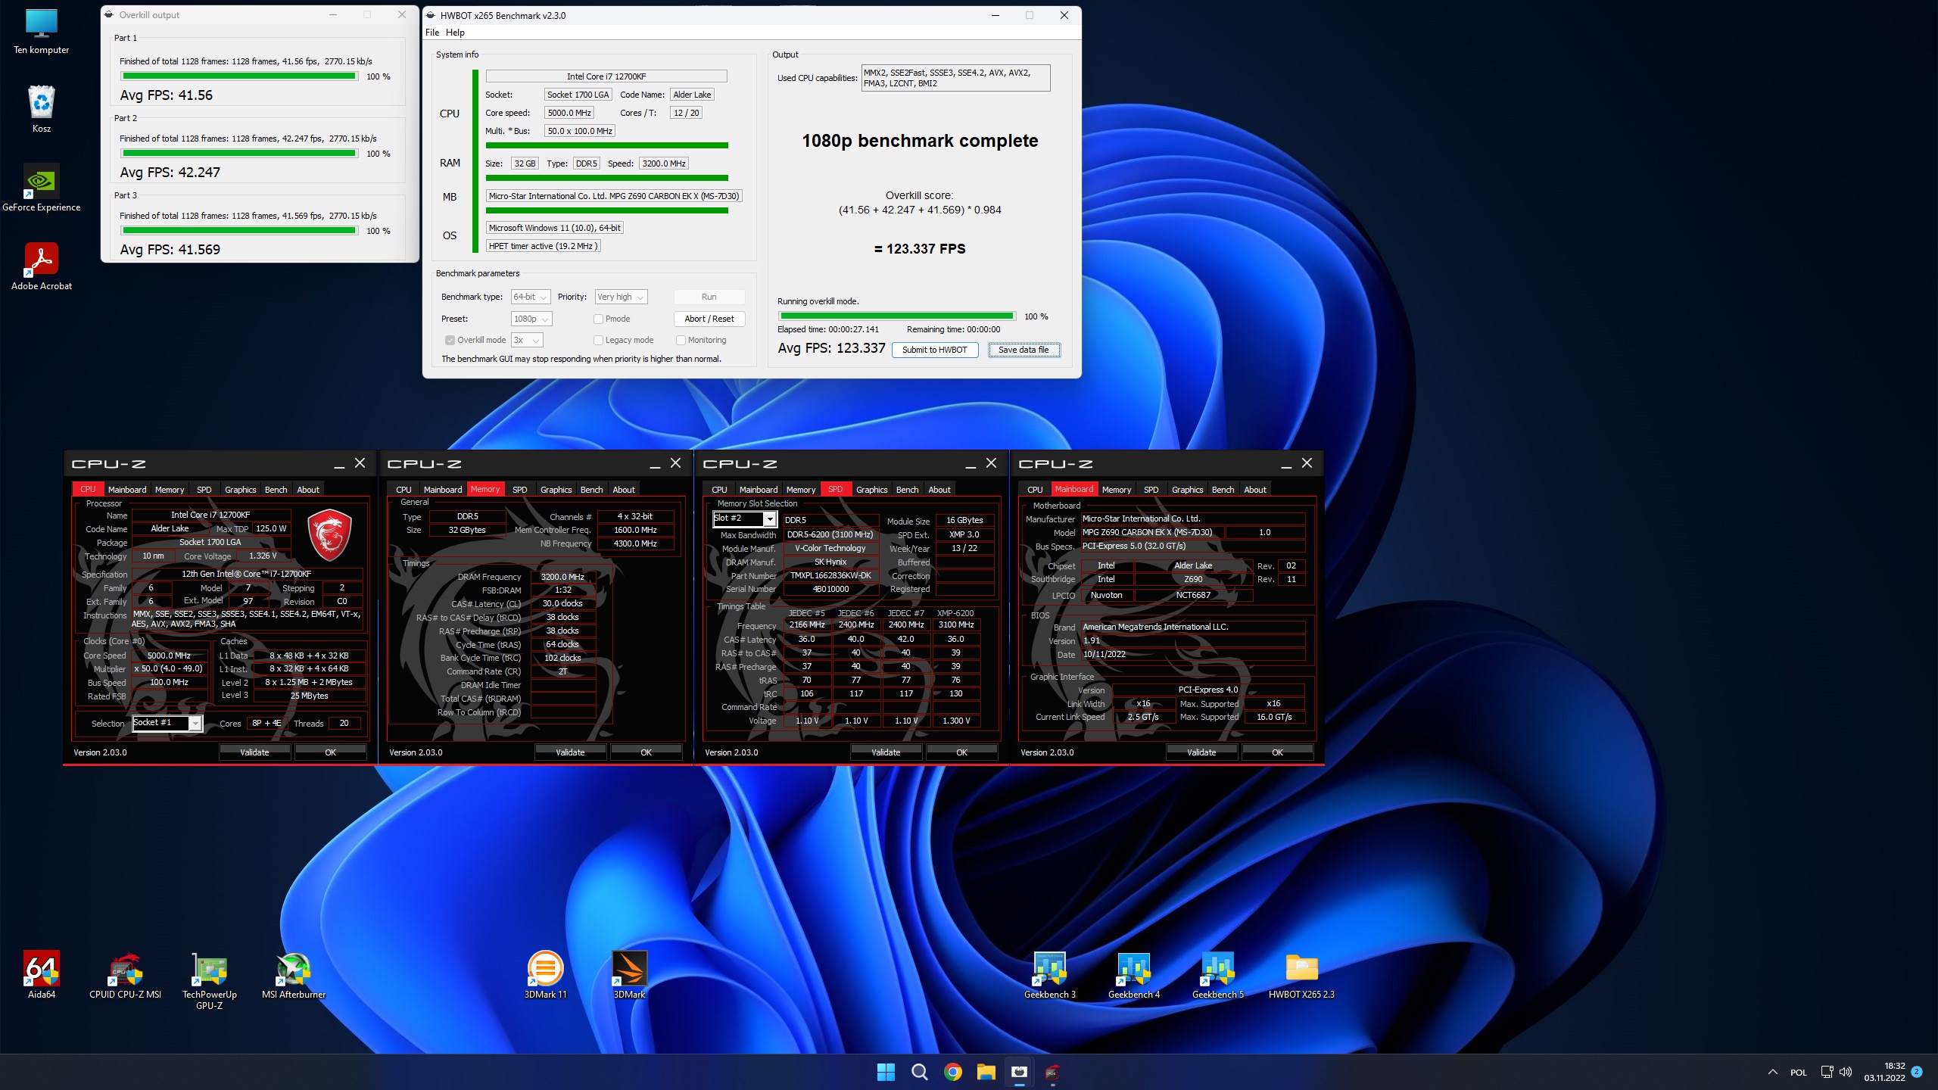Enable Legacy mode checkbox
The image size is (1938, 1090).
pyautogui.click(x=598, y=340)
